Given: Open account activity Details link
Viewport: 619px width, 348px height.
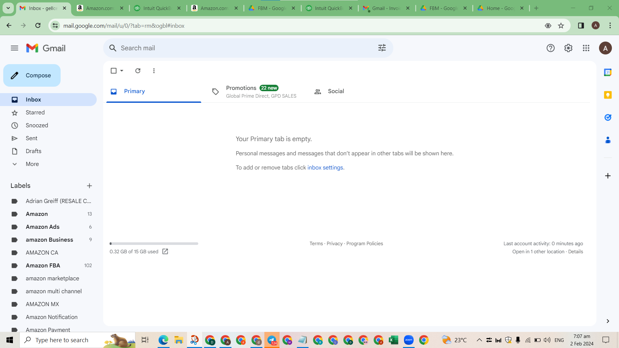Looking at the screenshot, I should [575, 252].
